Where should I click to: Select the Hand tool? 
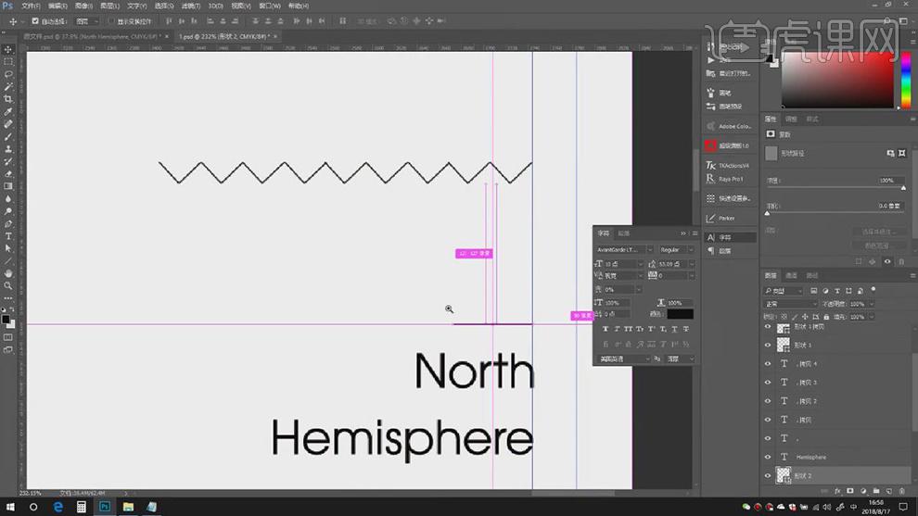(x=8, y=273)
